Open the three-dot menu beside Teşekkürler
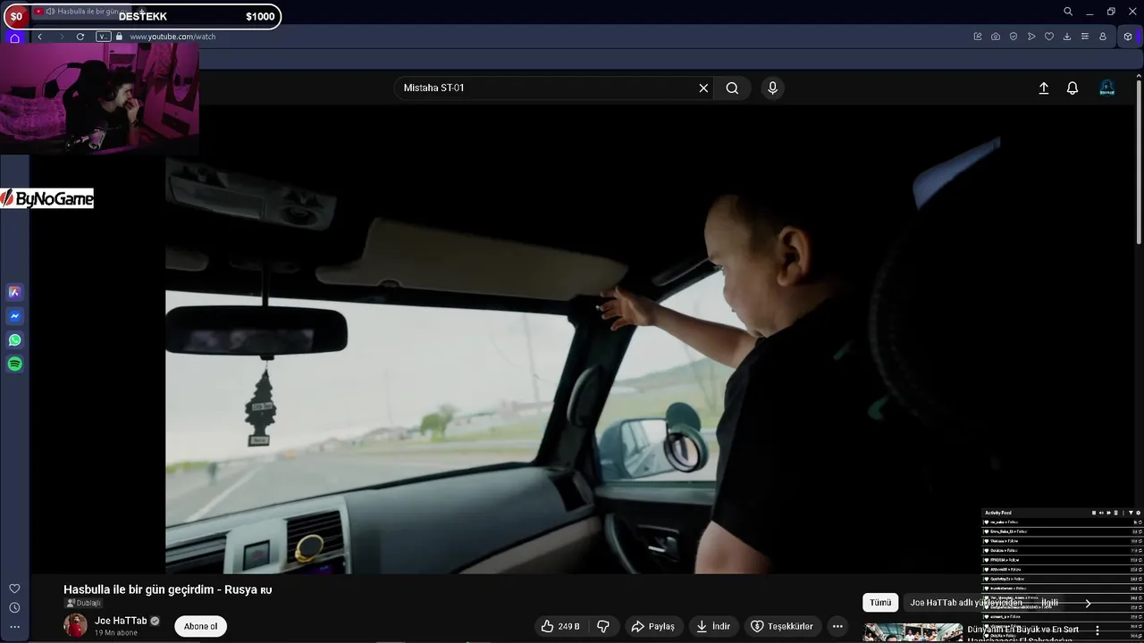 point(837,626)
